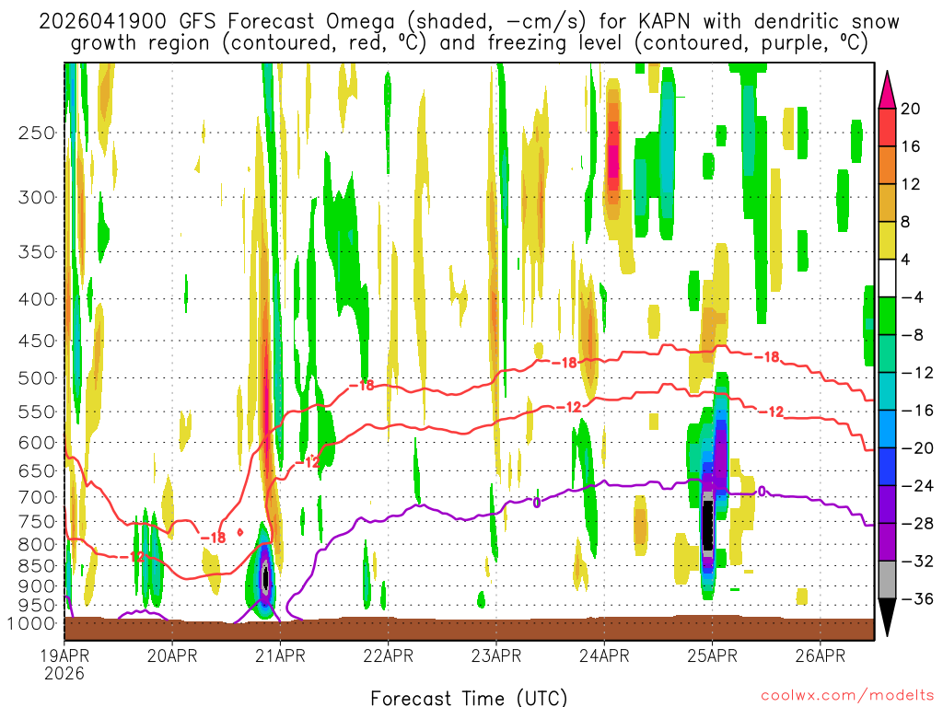Pick the 24APR date label

pos(604,655)
